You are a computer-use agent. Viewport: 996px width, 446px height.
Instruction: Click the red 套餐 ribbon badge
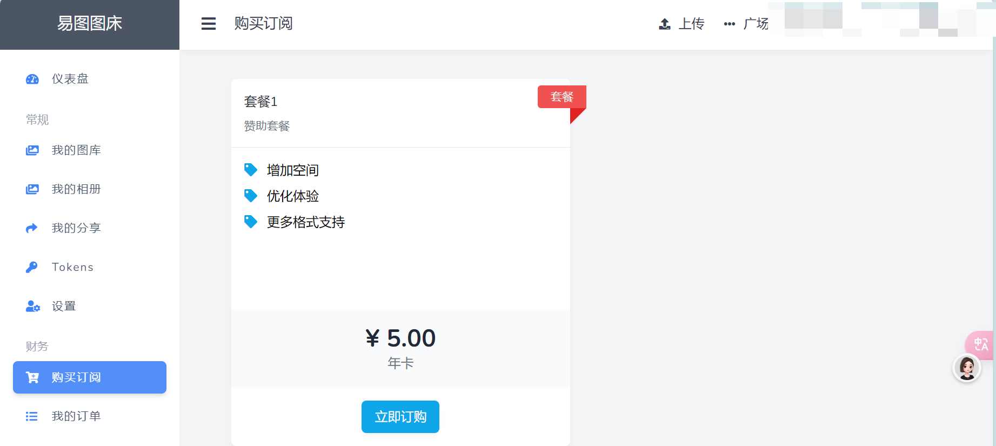(562, 97)
